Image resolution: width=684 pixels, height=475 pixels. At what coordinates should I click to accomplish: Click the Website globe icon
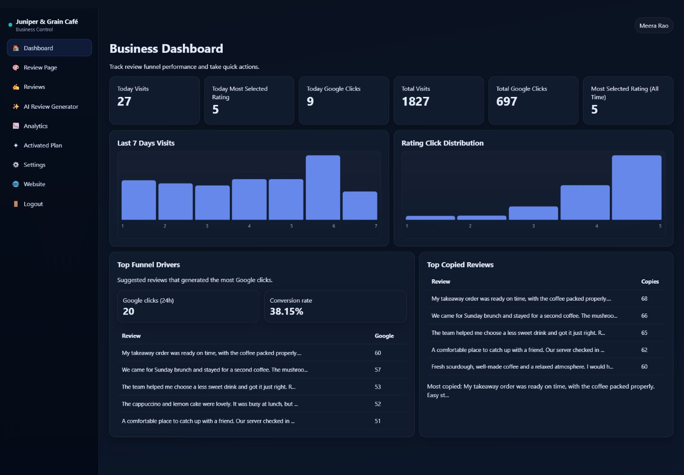coord(16,184)
